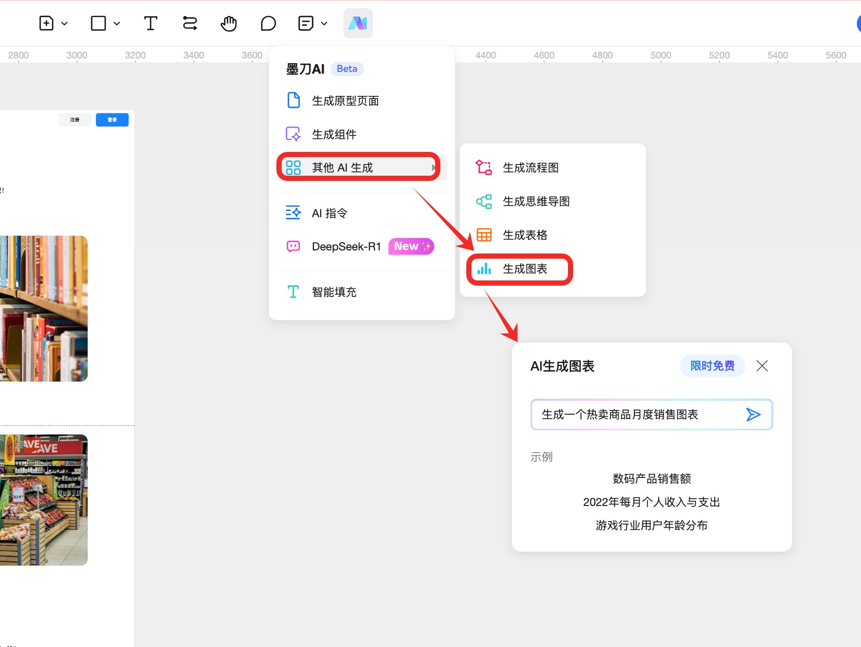This screenshot has height=647, width=861.
Task: Select the insert page plus tool
Action: (46, 23)
